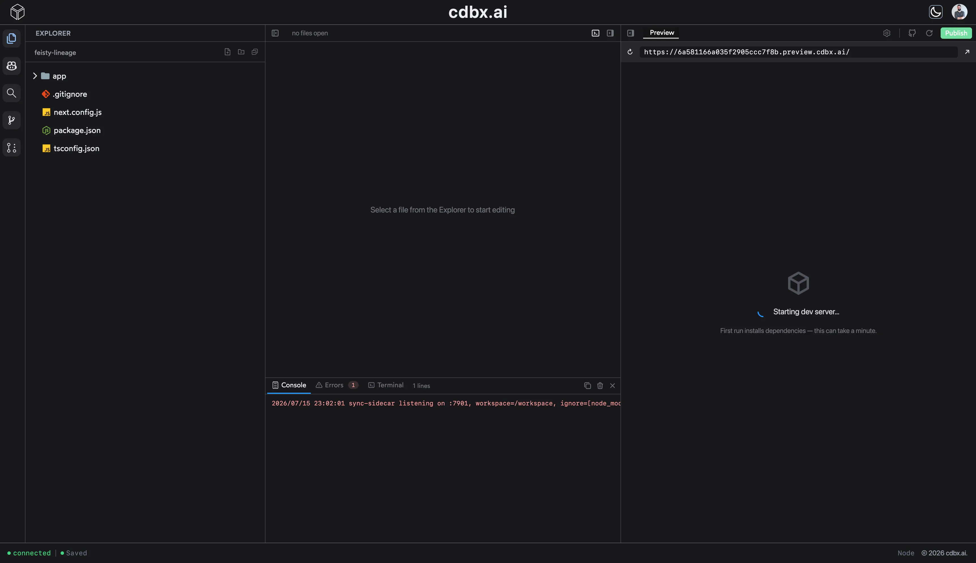
Task: Click the cdbx cube logo
Action: [x=17, y=12]
